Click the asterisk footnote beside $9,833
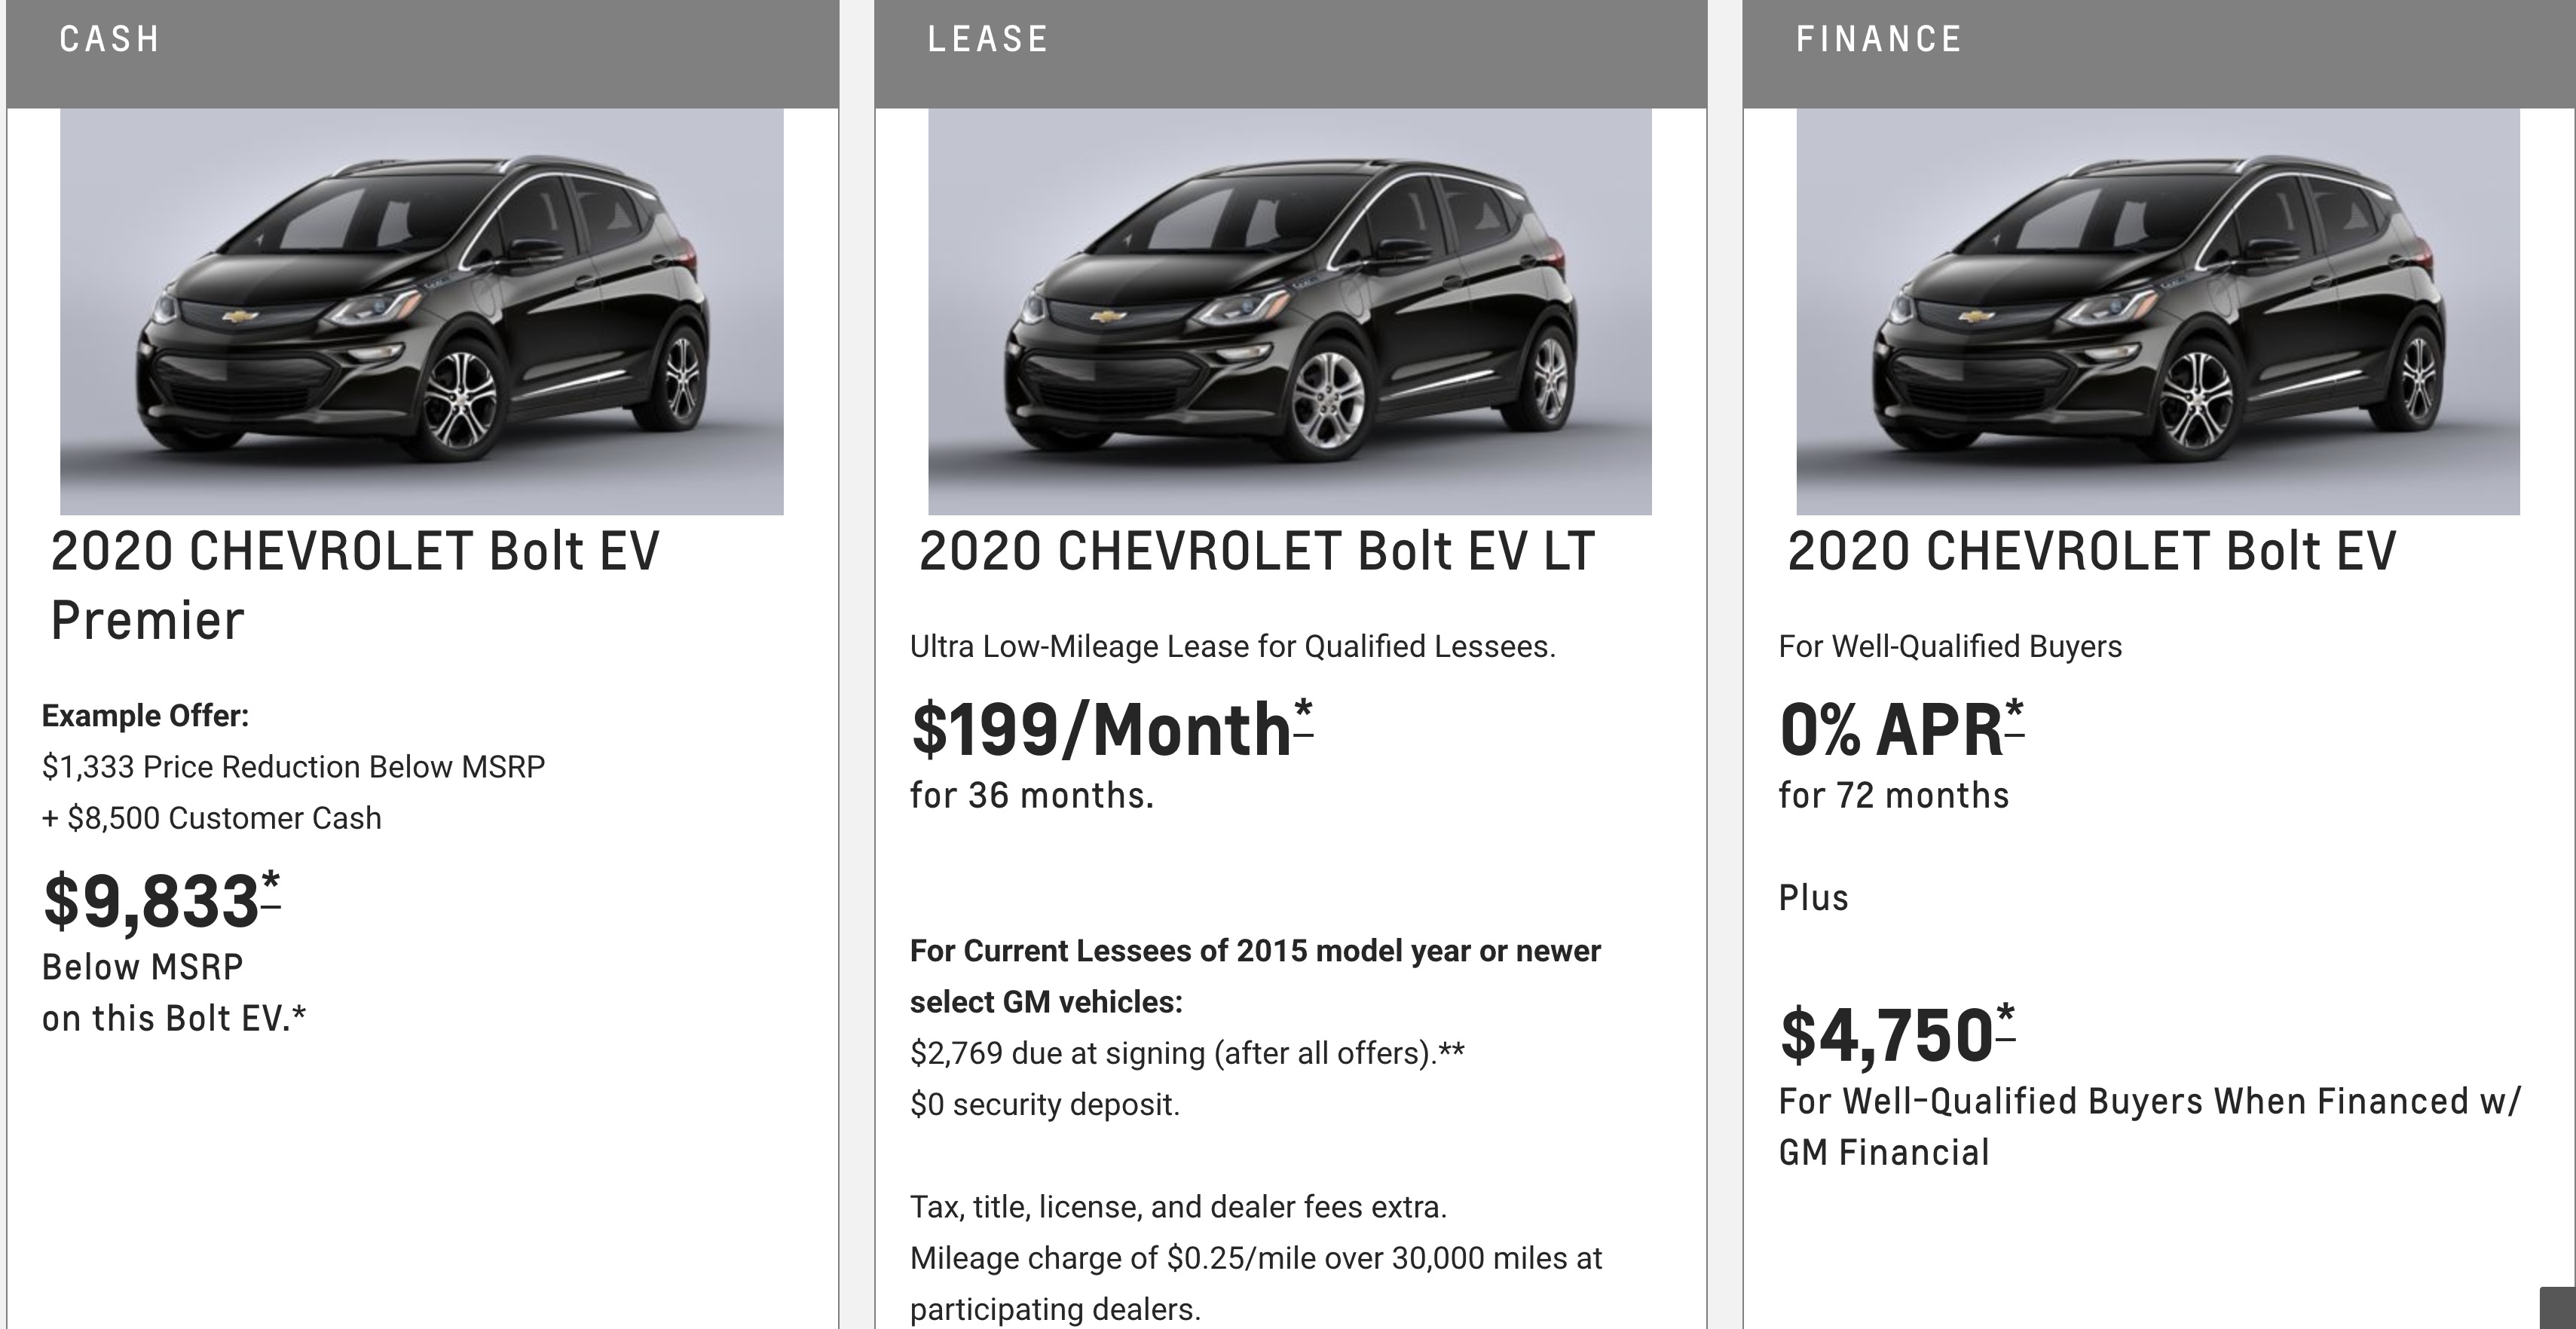 click(270, 888)
